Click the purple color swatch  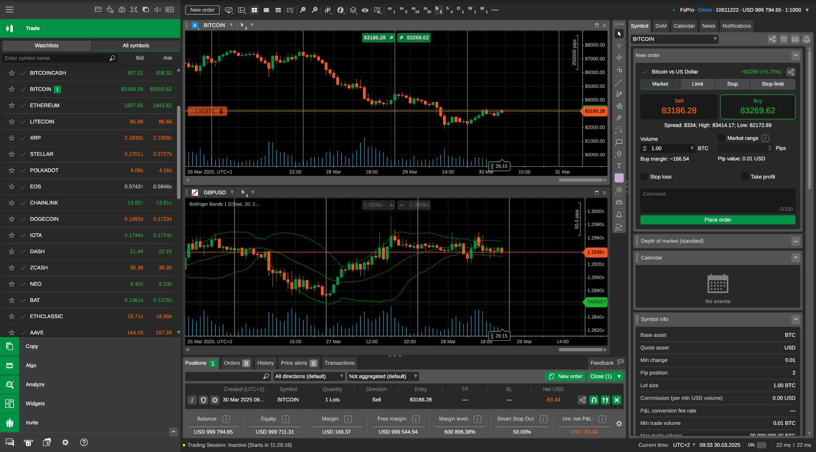pyautogui.click(x=619, y=178)
